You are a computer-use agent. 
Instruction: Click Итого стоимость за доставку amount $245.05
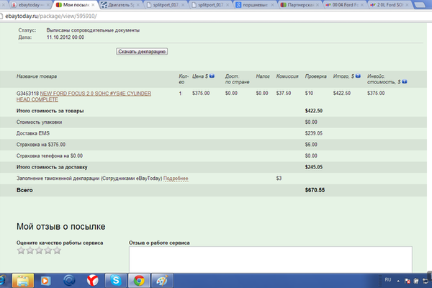[x=313, y=167]
